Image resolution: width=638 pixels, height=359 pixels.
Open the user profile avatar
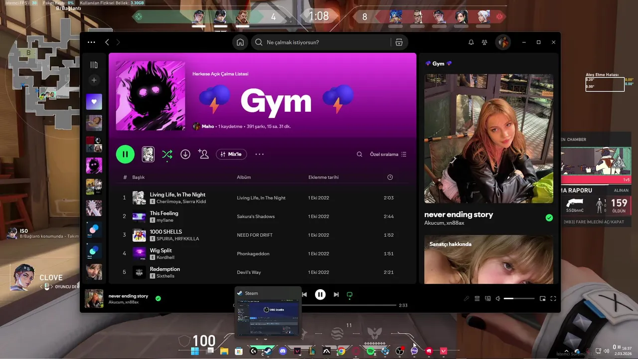tap(503, 42)
